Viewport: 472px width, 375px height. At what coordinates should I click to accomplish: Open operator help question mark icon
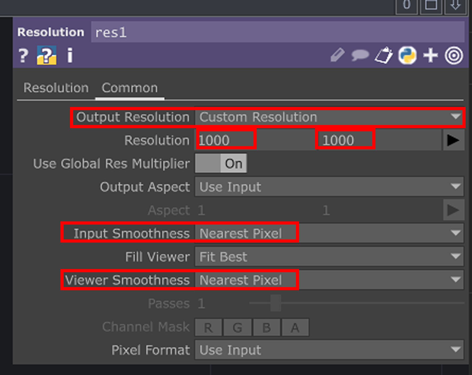[x=23, y=56]
